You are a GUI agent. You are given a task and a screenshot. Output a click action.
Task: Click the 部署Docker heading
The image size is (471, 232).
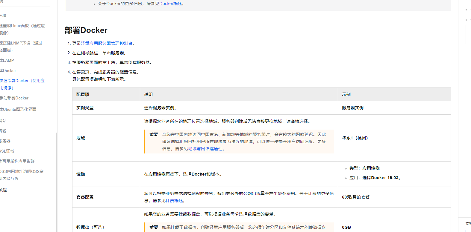click(x=86, y=30)
